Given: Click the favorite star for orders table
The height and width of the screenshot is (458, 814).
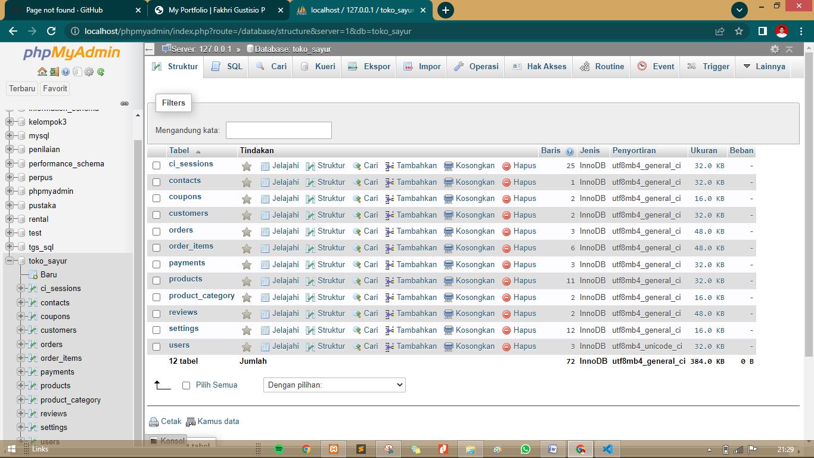Looking at the screenshot, I should click(x=247, y=231).
